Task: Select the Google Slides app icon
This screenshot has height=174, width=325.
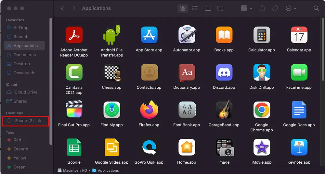Action: pyautogui.click(x=112, y=147)
